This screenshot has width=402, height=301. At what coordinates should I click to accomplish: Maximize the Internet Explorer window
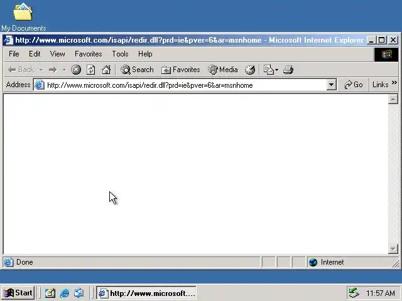click(x=381, y=40)
